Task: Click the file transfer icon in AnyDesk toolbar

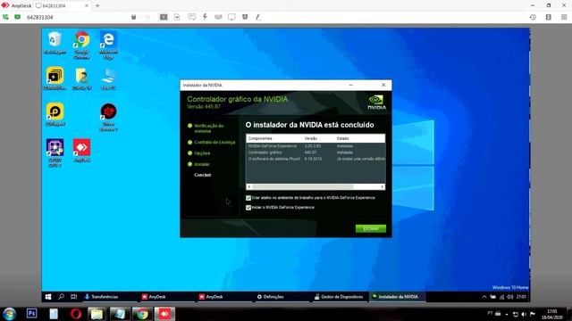Action: [x=177, y=17]
